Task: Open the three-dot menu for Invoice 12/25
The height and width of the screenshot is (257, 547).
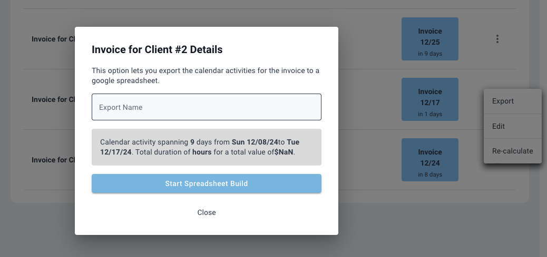Action: click(497, 39)
